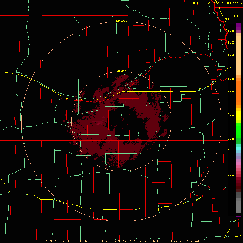This screenshot has width=243, height=243.
Task: Click the 8.2 legend value
Action: tap(231, 54)
